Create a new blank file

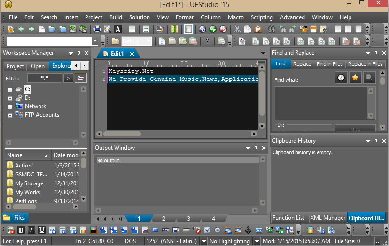tap(42, 29)
